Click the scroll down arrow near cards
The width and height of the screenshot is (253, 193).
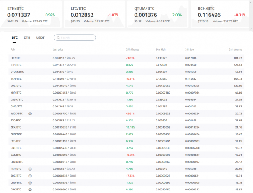click(x=251, y=29)
